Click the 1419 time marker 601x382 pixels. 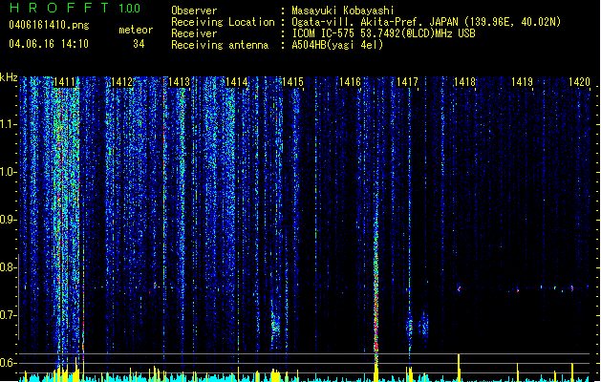point(522,82)
